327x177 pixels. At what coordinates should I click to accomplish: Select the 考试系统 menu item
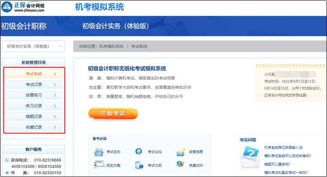34,74
